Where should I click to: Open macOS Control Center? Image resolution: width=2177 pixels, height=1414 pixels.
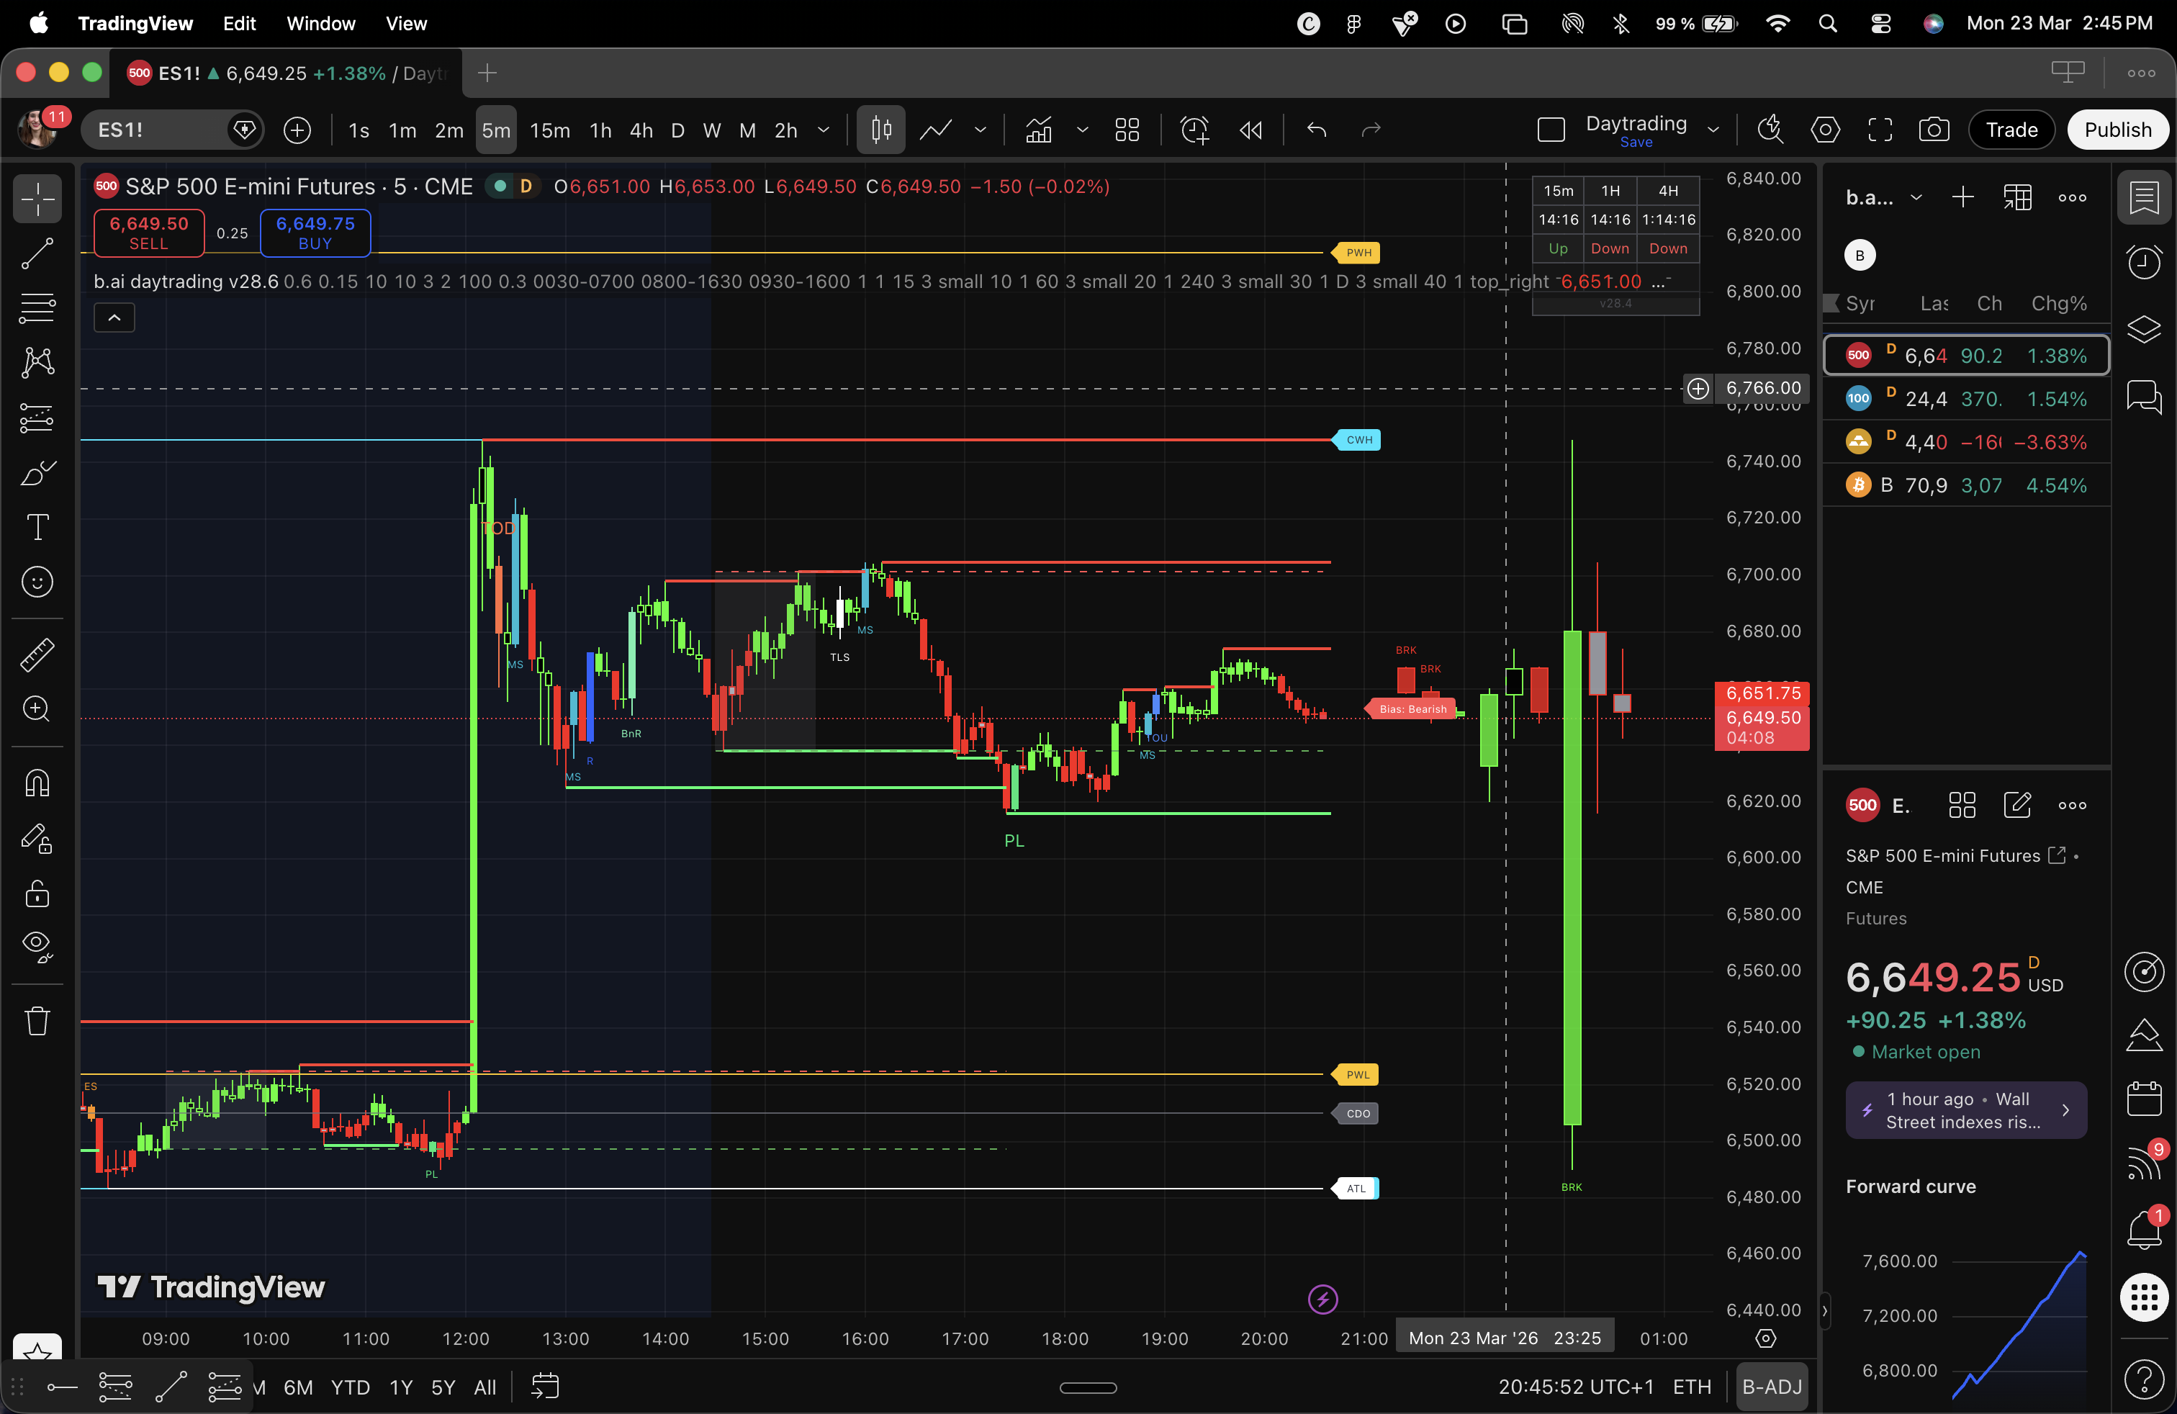pos(1880,23)
